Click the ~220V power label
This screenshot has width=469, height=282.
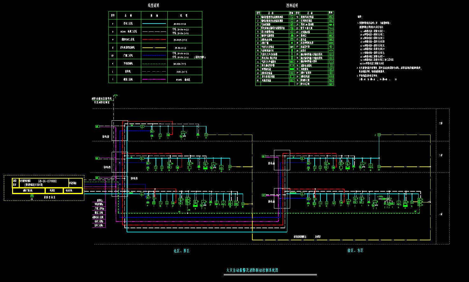coord(381,197)
